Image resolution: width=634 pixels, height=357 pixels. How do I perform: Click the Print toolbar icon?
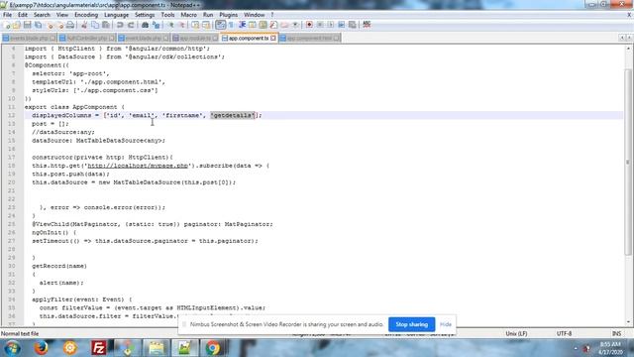pos(70,25)
